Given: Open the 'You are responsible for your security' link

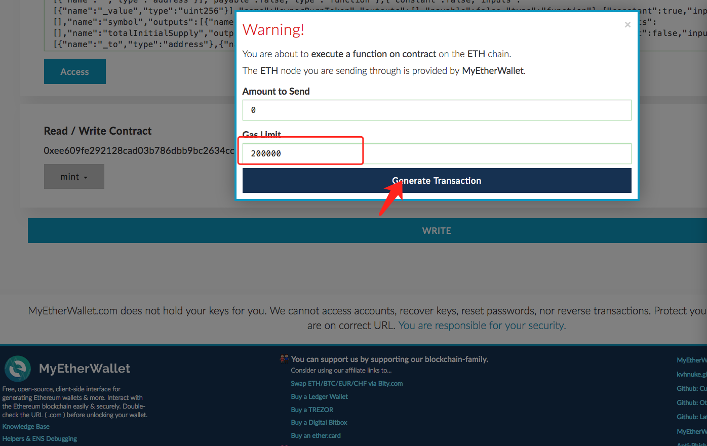Looking at the screenshot, I should pos(482,326).
